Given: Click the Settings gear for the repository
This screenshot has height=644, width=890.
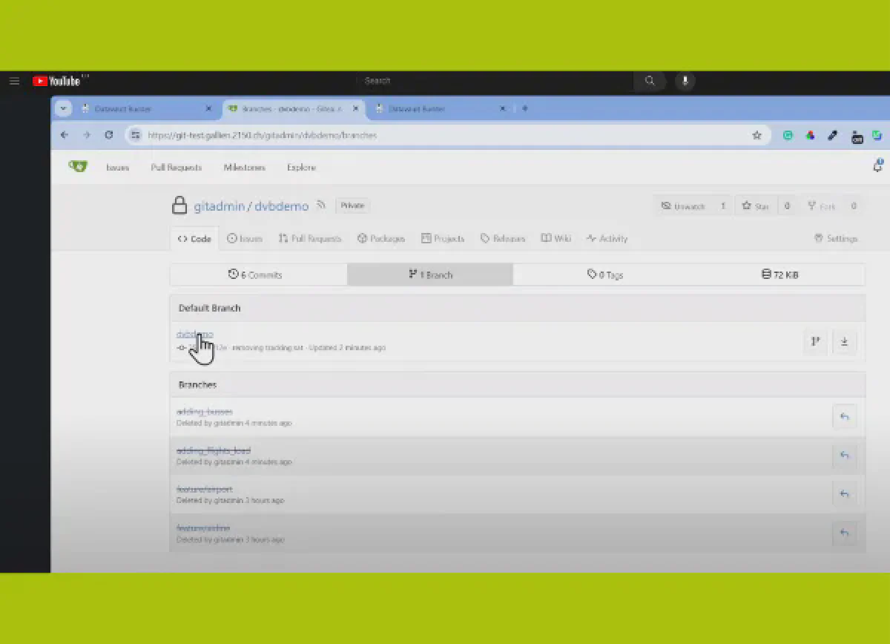Looking at the screenshot, I should click(x=835, y=238).
